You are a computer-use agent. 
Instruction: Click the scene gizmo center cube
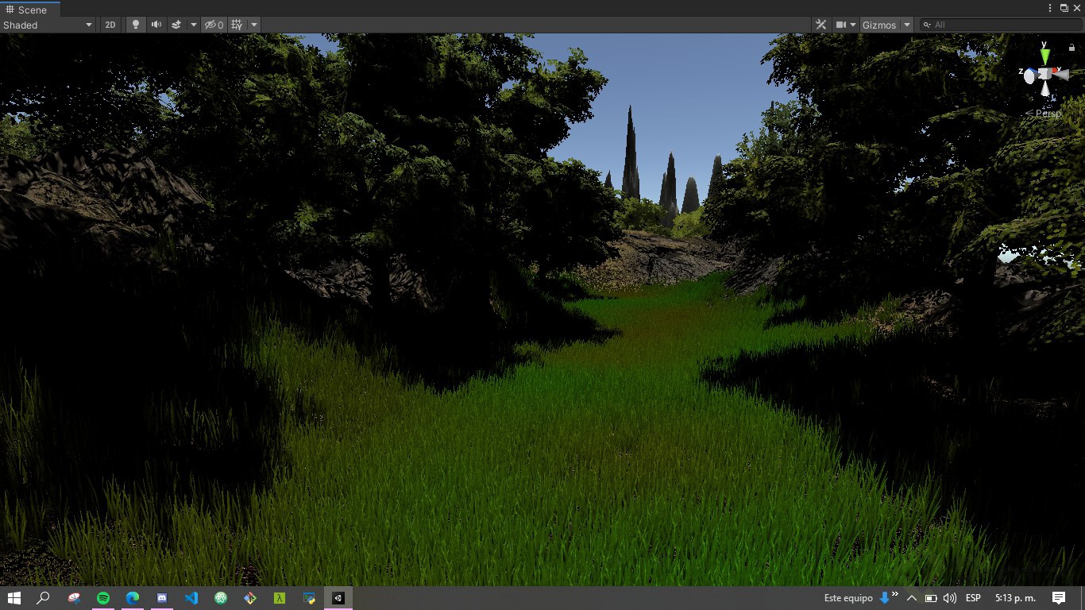[x=1044, y=74]
